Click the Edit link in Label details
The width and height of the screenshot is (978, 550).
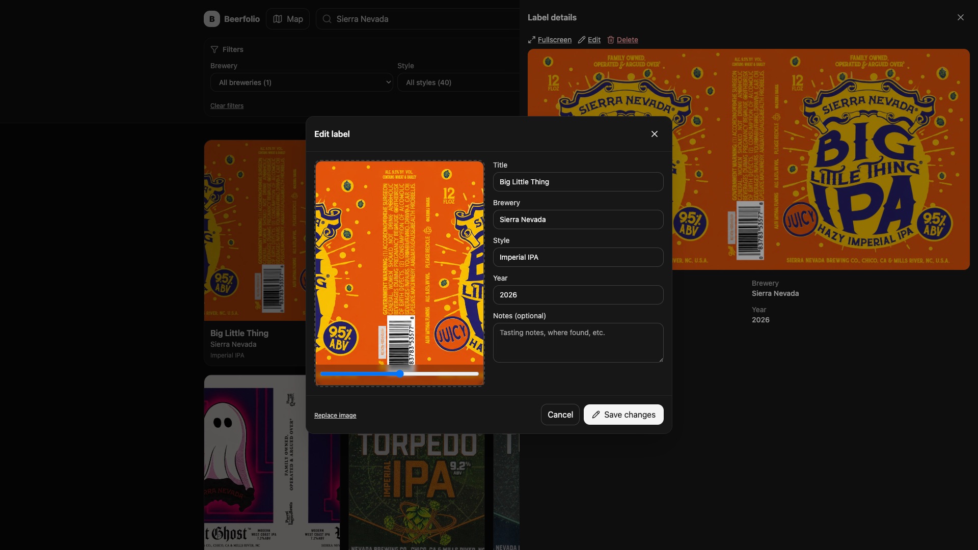(594, 40)
